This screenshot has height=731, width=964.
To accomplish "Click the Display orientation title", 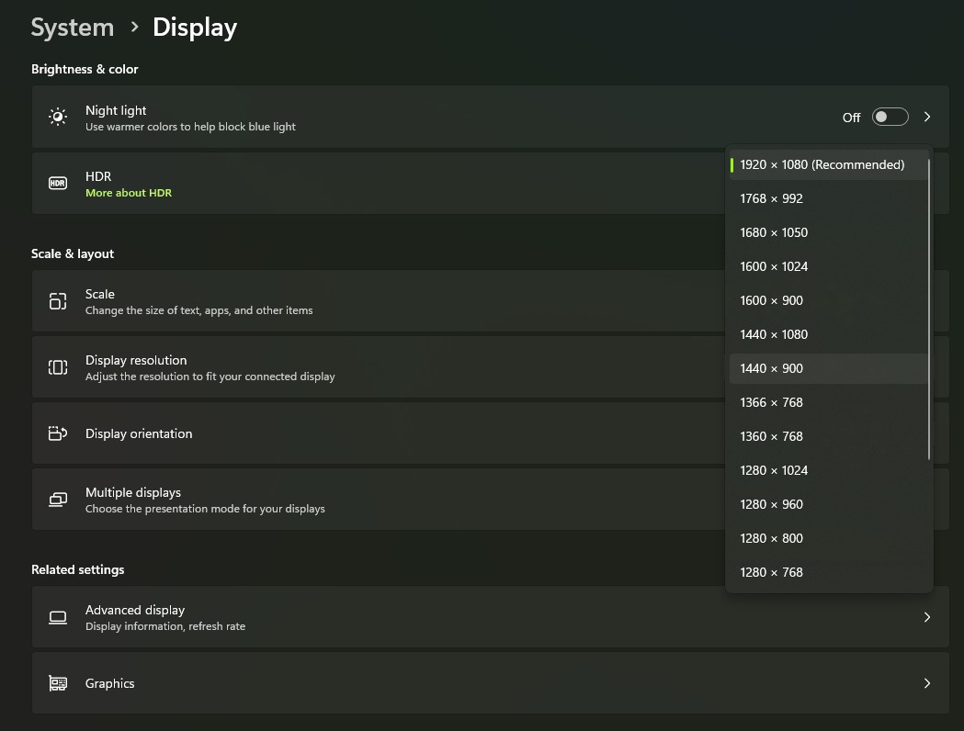I will tap(139, 433).
